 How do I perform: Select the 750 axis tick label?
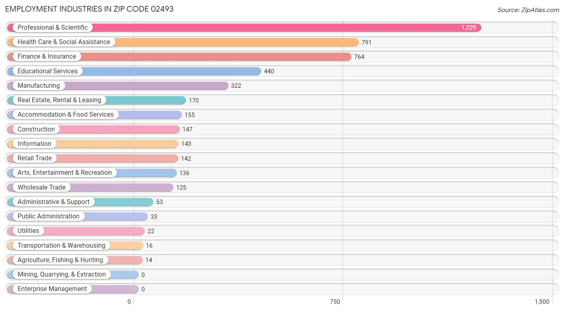335,302
